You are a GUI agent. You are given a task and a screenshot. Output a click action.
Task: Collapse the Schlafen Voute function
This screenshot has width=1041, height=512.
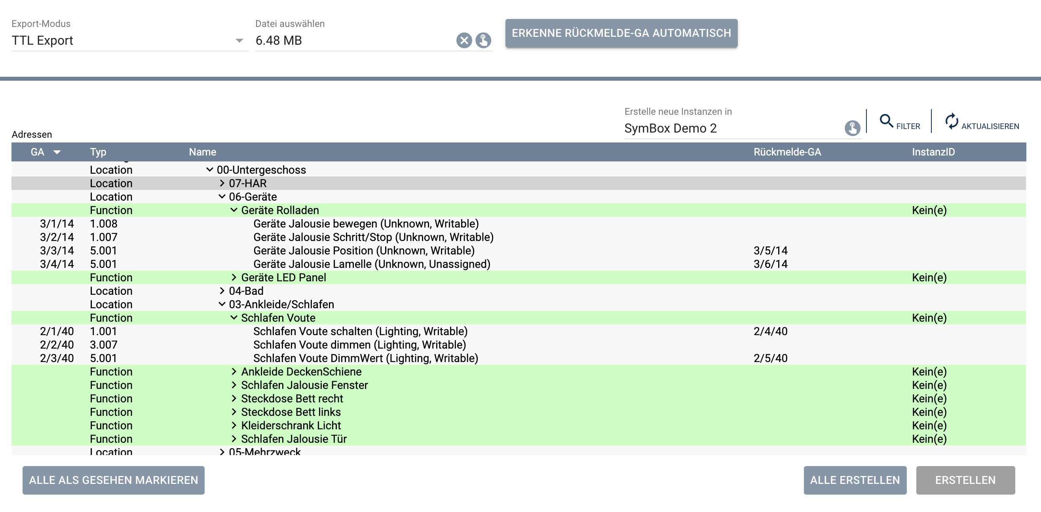234,318
